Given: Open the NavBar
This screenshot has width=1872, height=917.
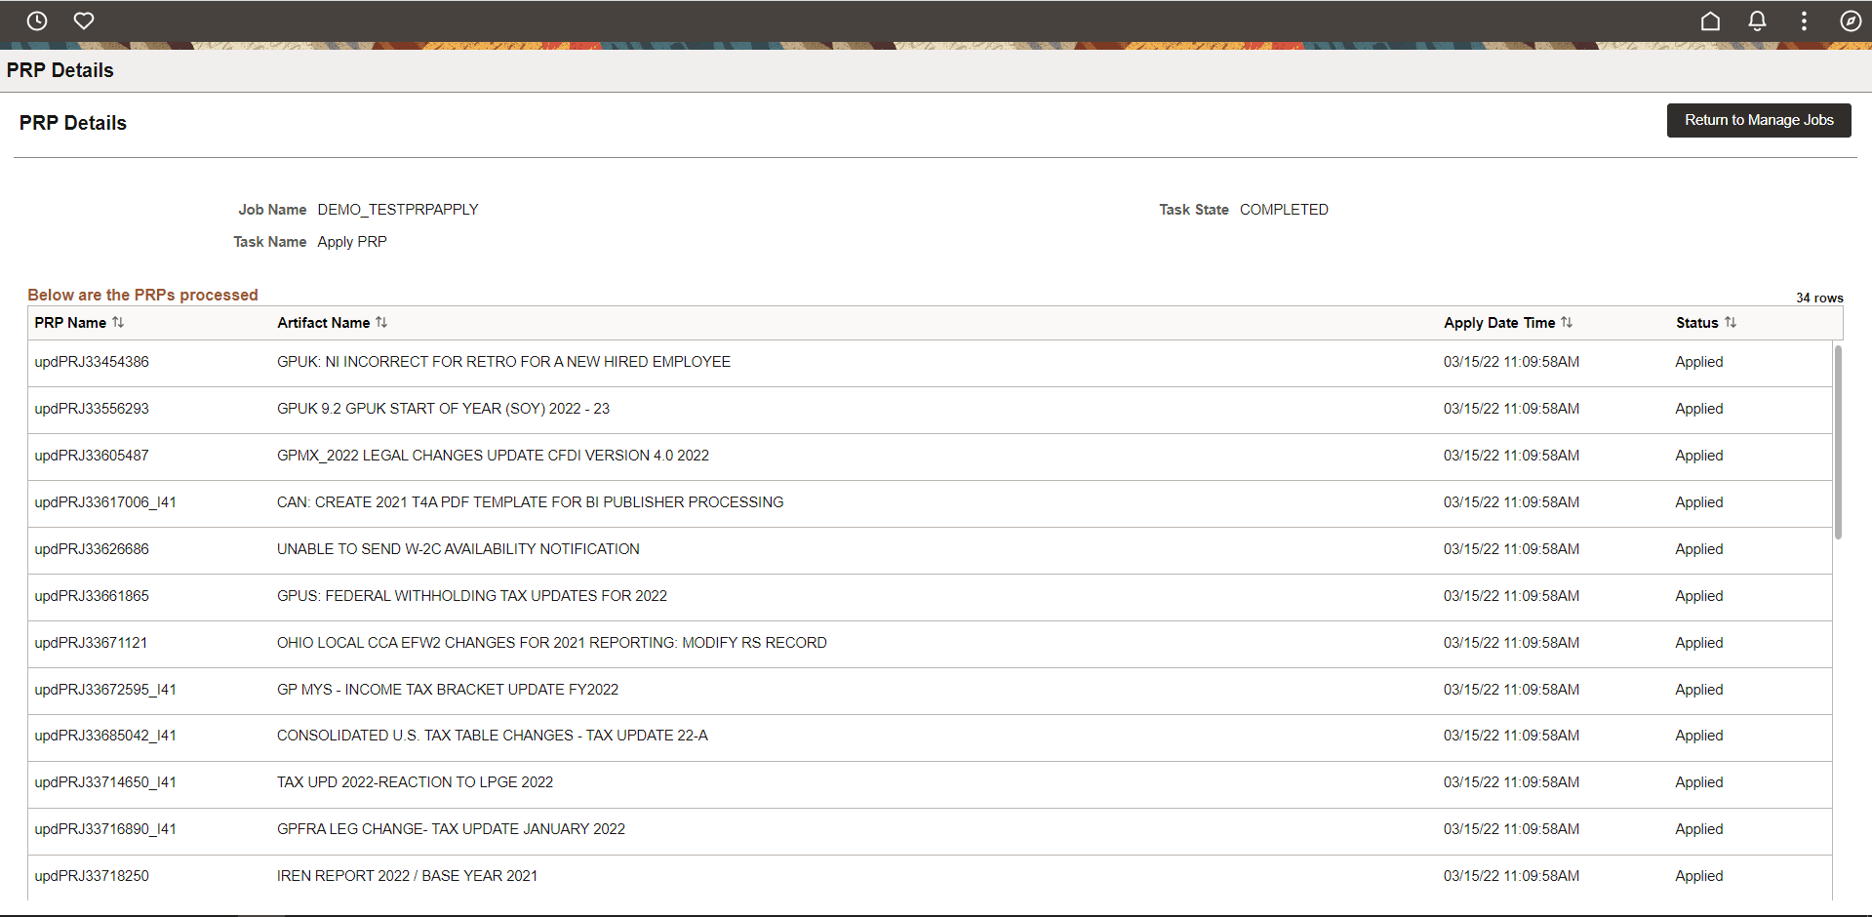Looking at the screenshot, I should tap(1851, 20).
